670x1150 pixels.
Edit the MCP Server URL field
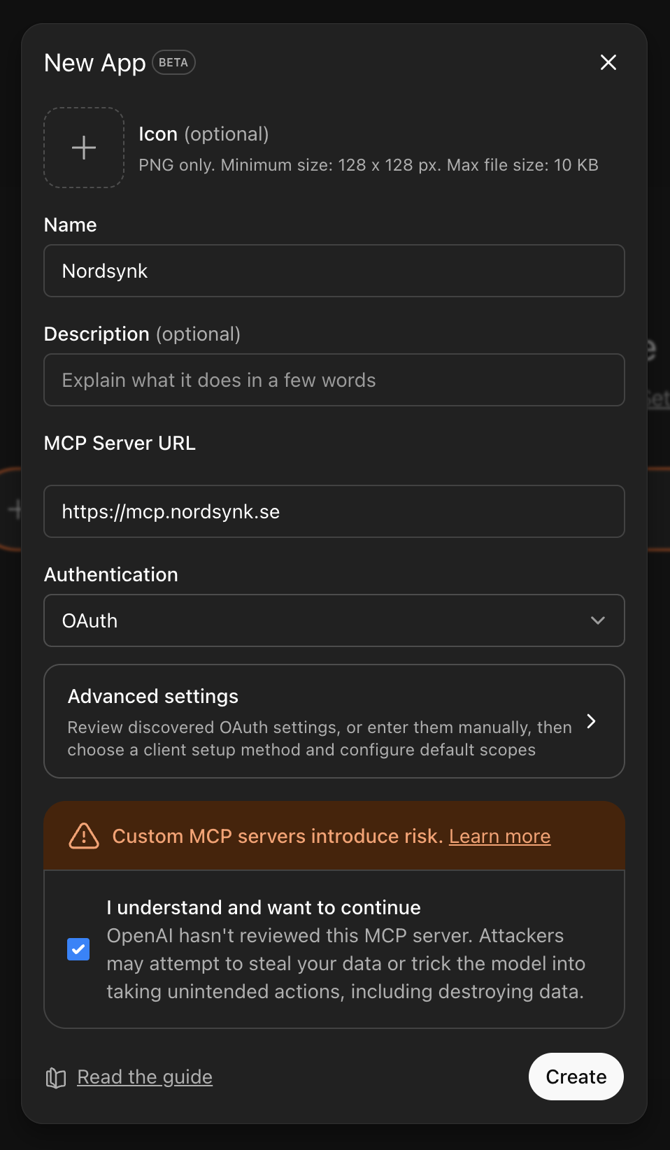pyautogui.click(x=334, y=511)
